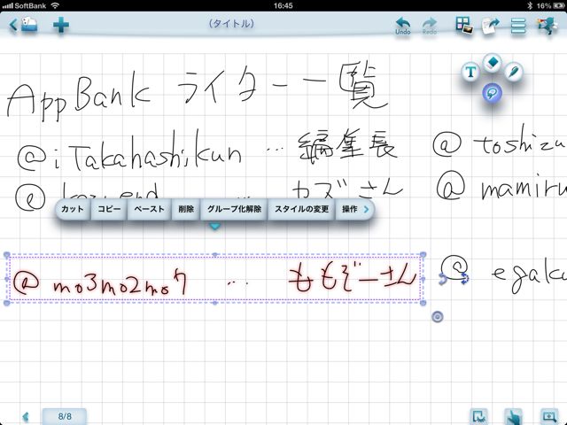Choose Paste (ペースト) in the popup menu
Screen dimensions: 567x425
[149, 209]
